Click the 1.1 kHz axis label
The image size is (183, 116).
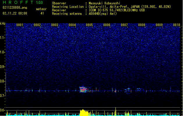pyautogui.click(x=2, y=38)
